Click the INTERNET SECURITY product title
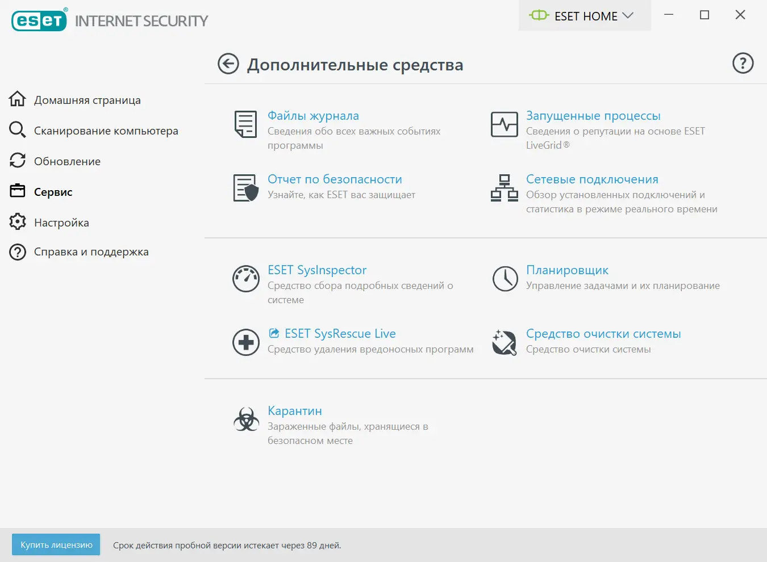767x562 pixels. pos(141,21)
